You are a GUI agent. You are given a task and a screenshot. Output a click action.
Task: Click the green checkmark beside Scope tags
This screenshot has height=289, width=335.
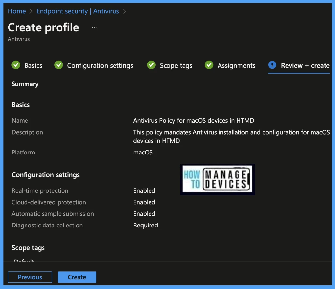tap(151, 65)
